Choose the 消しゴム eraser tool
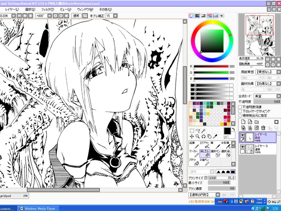This screenshot has height=211, width=281. point(205,153)
